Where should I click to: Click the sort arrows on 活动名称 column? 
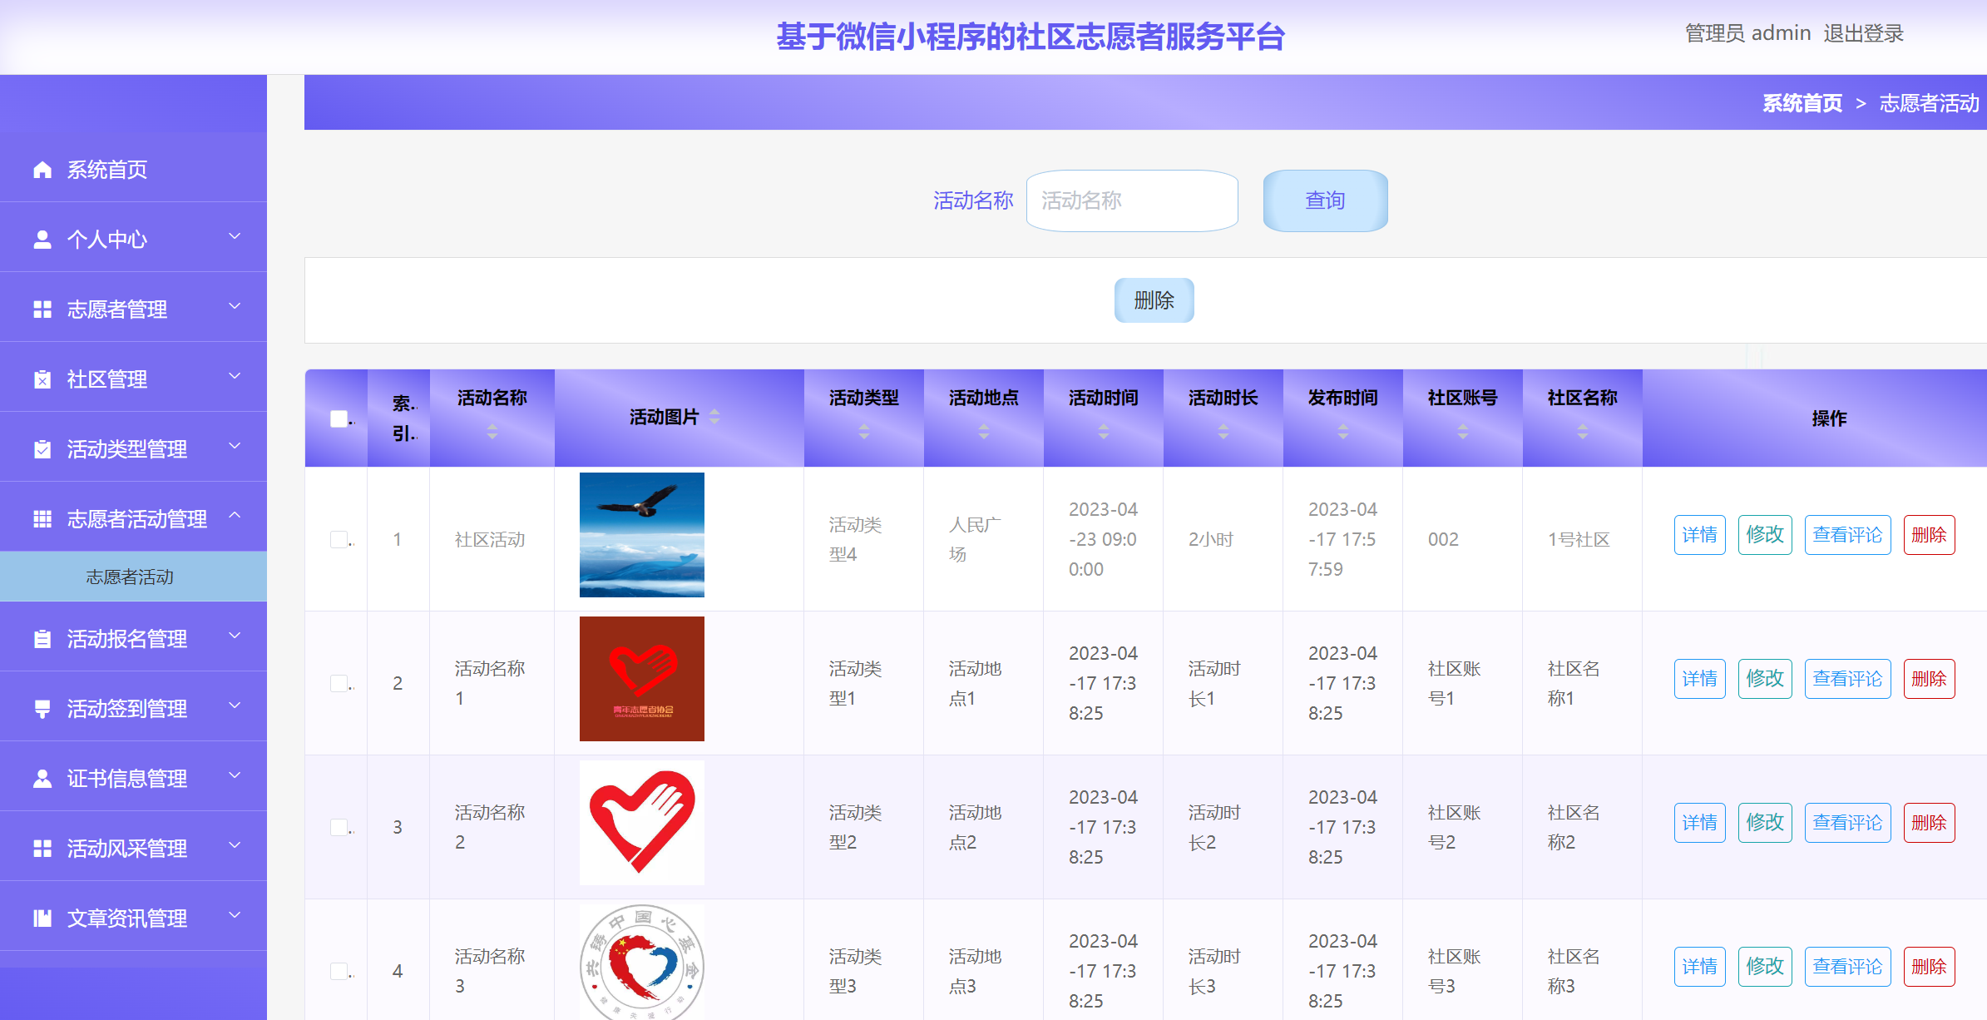pos(492,431)
